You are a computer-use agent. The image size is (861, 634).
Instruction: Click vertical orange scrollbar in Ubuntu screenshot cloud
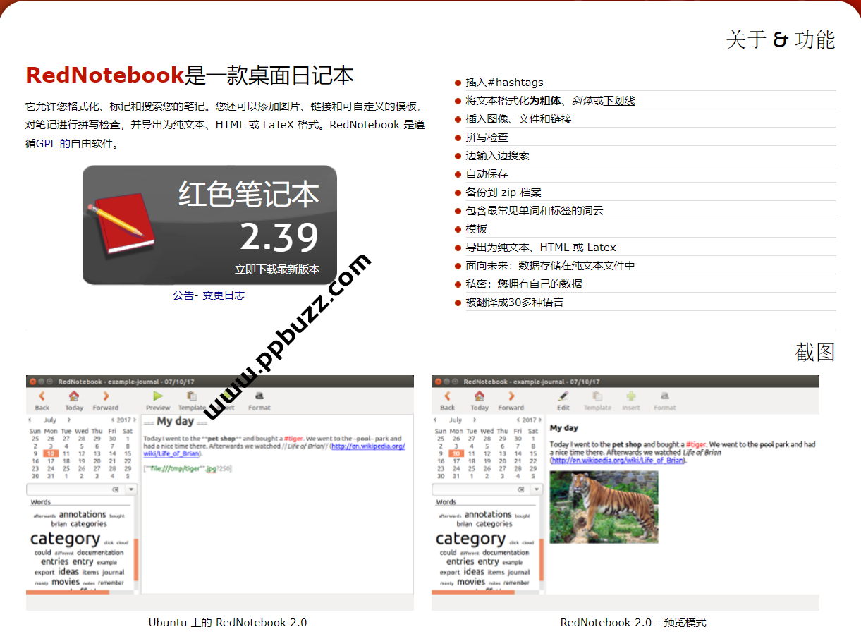[136, 559]
